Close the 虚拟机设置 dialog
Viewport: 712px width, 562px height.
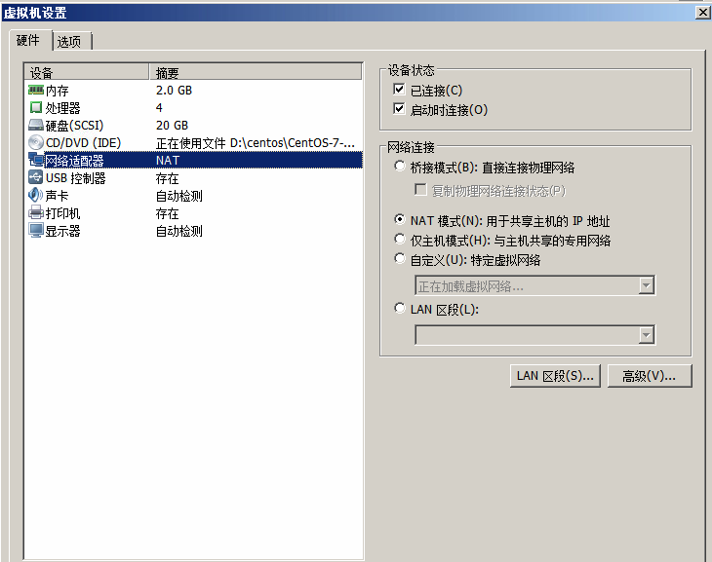coord(703,13)
